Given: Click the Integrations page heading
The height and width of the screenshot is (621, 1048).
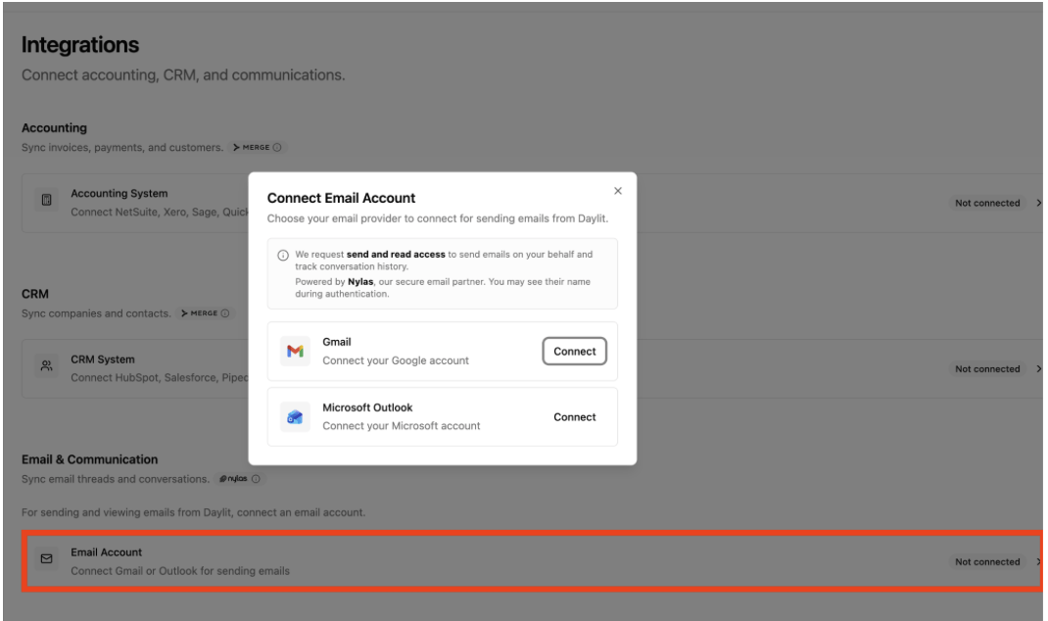Looking at the screenshot, I should coord(80,45).
